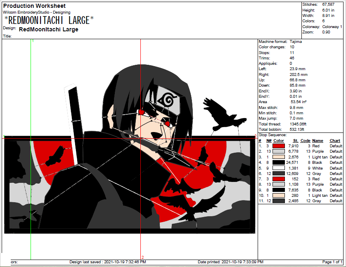Select the 'Name' column header
Screen dimensions: 346x267
[x=318, y=141]
